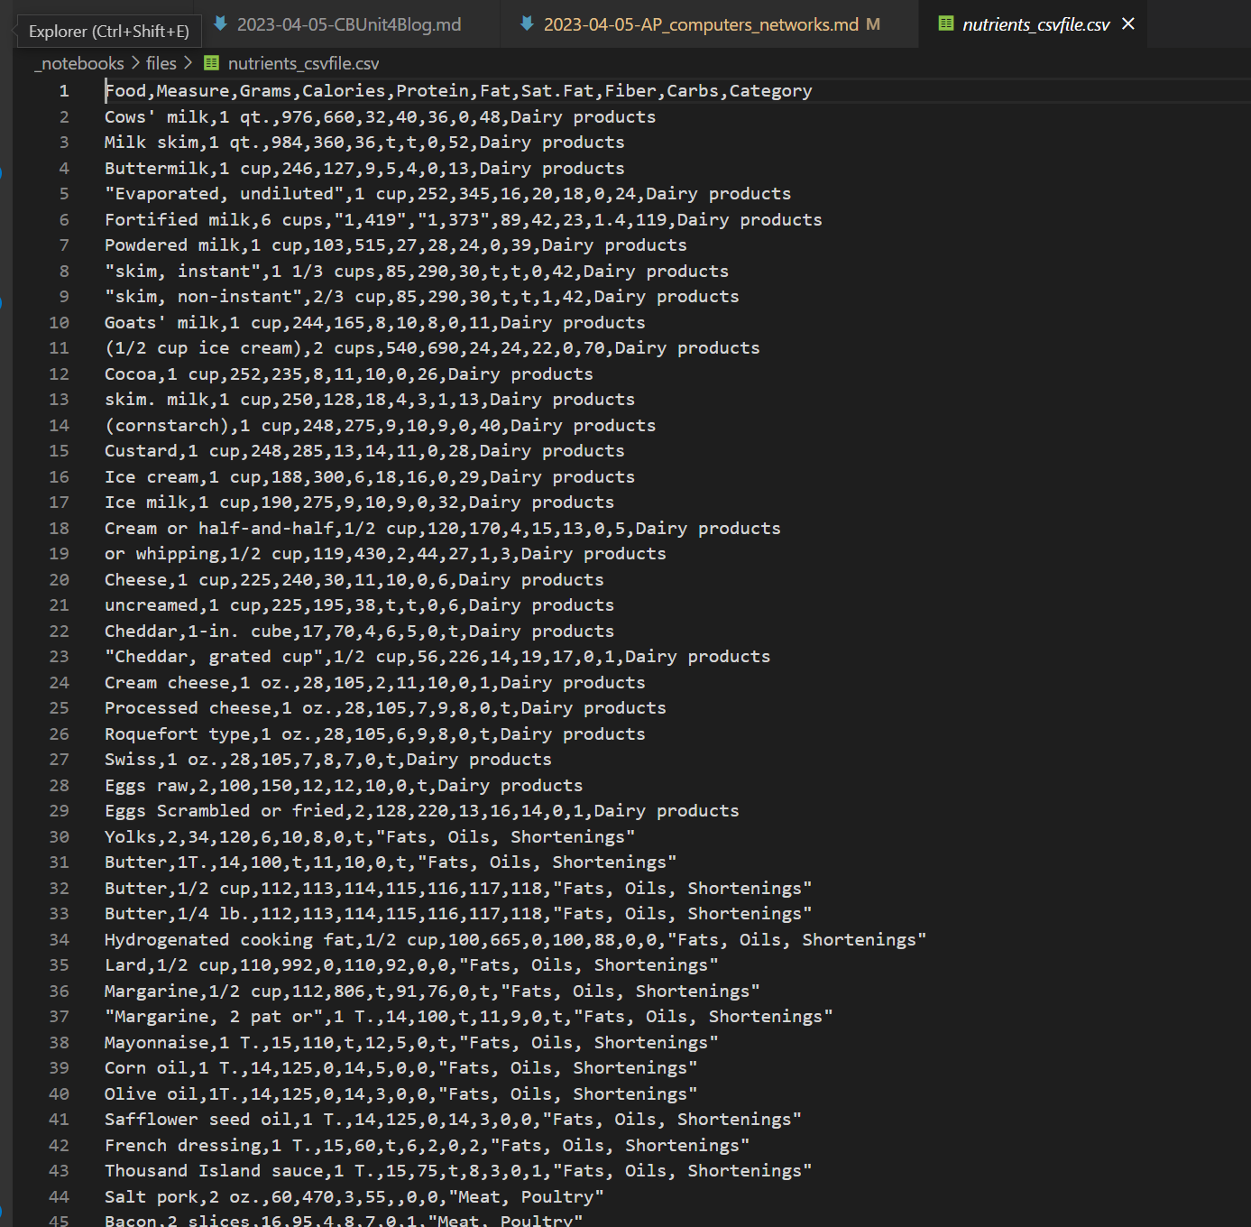Image resolution: width=1251 pixels, height=1227 pixels.
Task: Click the "Cream or half-and-half" row
Action: click(443, 529)
